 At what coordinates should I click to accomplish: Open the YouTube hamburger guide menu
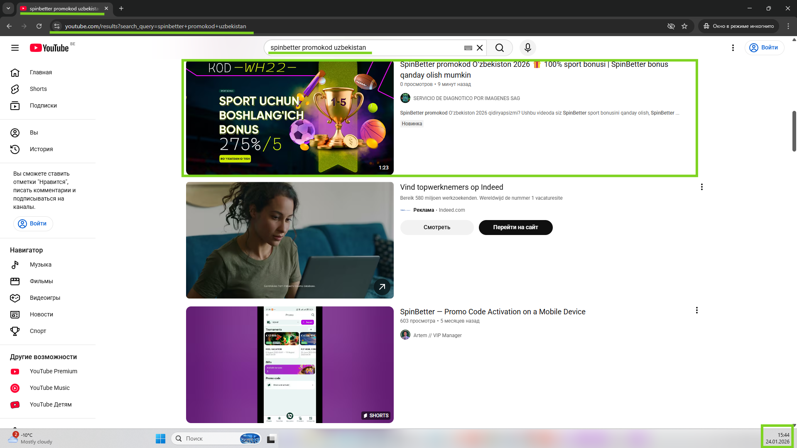point(15,48)
